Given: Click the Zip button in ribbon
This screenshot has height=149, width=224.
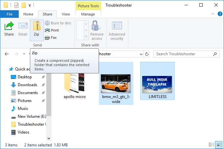Looking at the screenshot, I should [x=36, y=30].
